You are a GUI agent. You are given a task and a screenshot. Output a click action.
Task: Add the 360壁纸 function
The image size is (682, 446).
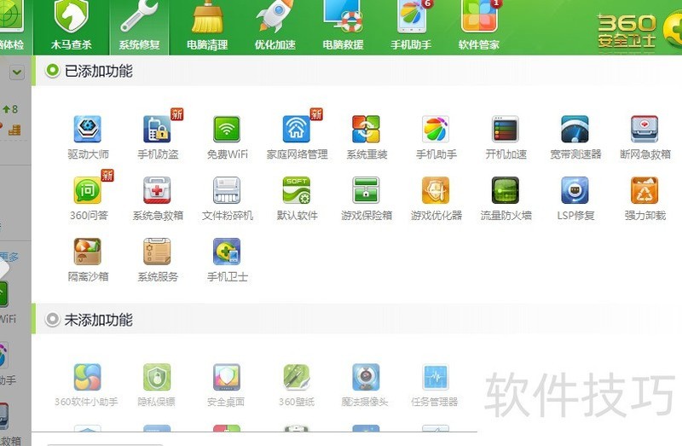tap(296, 385)
